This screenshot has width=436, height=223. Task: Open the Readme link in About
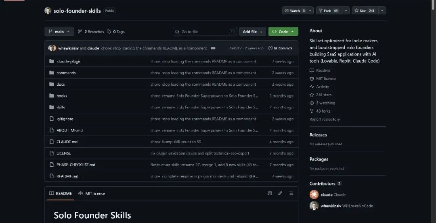[x=320, y=70]
